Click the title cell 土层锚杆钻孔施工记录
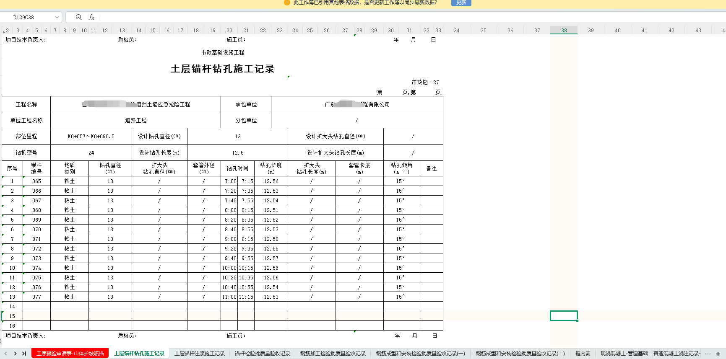The width and height of the screenshot is (726, 359). click(x=222, y=69)
